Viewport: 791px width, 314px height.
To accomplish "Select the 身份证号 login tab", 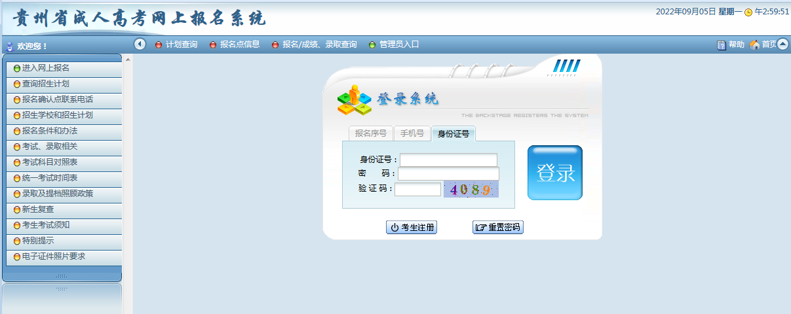I will pyautogui.click(x=453, y=133).
